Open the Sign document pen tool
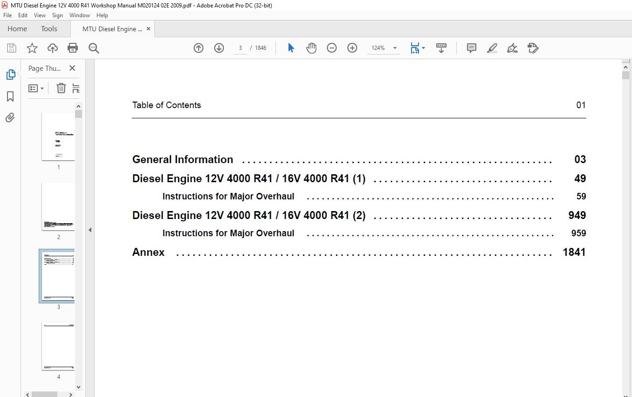 pyautogui.click(x=513, y=48)
